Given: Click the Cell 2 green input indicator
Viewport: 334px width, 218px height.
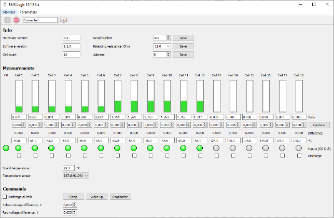Looking at the screenshot, I should (35, 148).
